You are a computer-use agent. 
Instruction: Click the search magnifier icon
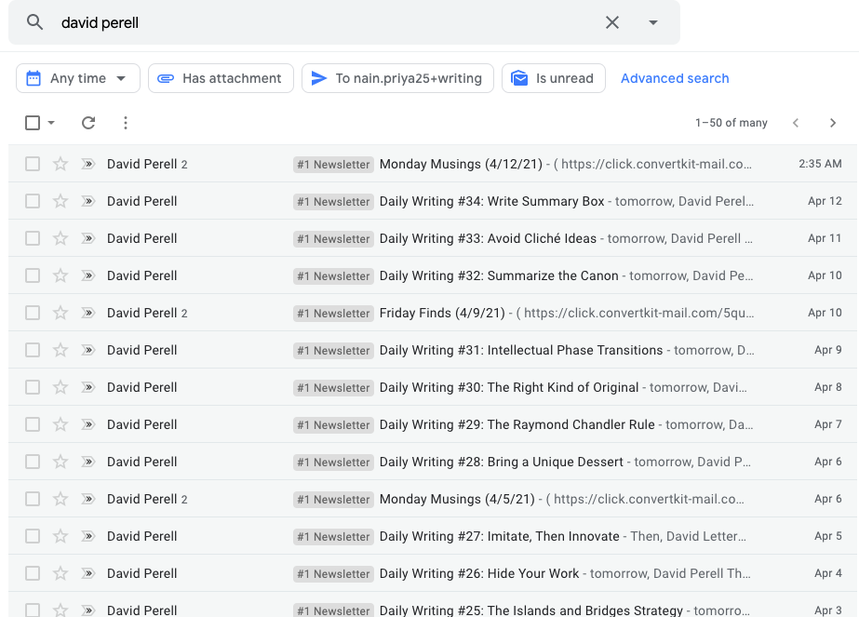click(34, 22)
